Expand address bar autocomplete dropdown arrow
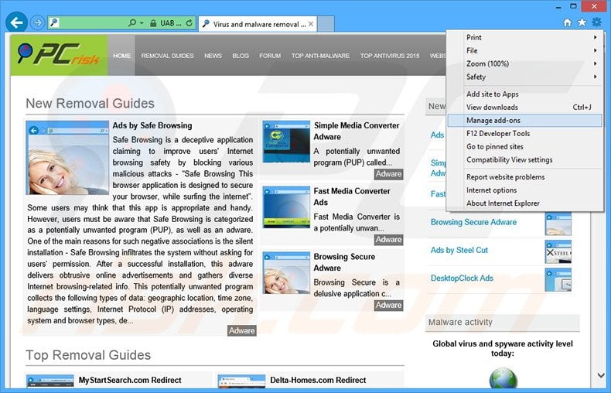The width and height of the screenshot is (611, 393). (142, 23)
